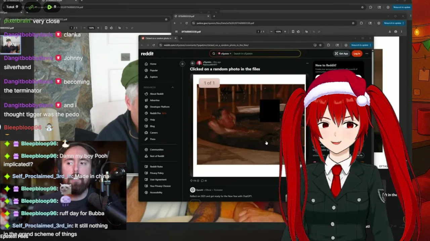Open post comments via comment icon
430x241 pixels.
click(x=202, y=181)
